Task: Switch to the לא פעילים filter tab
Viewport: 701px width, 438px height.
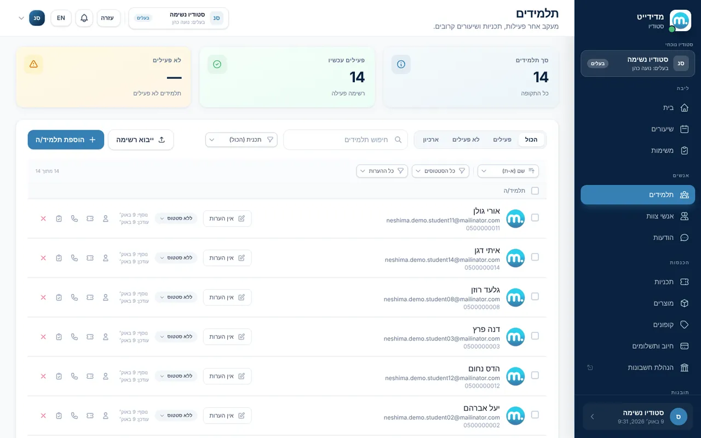Action: [x=466, y=140]
